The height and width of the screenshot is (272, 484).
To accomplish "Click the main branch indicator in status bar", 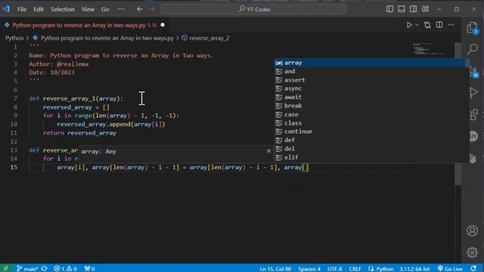I will pos(27,269).
